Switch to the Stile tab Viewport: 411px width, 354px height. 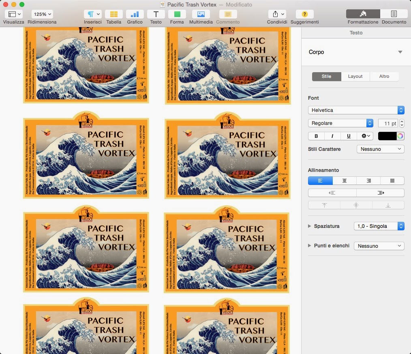[327, 76]
